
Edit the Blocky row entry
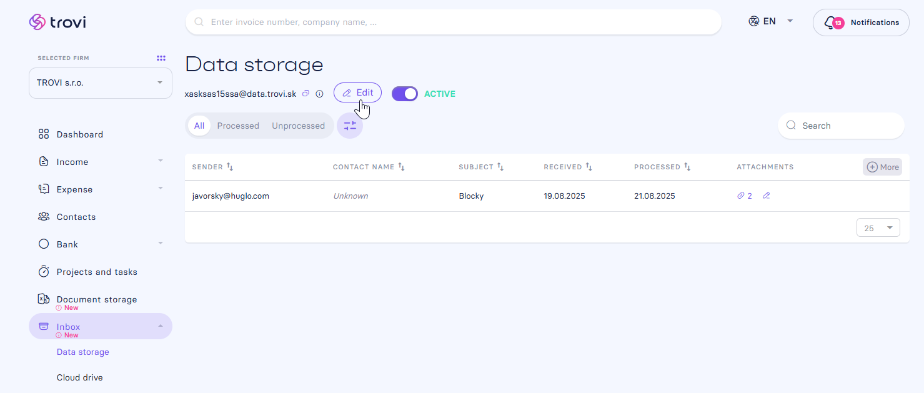tap(767, 196)
